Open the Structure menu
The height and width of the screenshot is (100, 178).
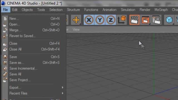pos(73,10)
